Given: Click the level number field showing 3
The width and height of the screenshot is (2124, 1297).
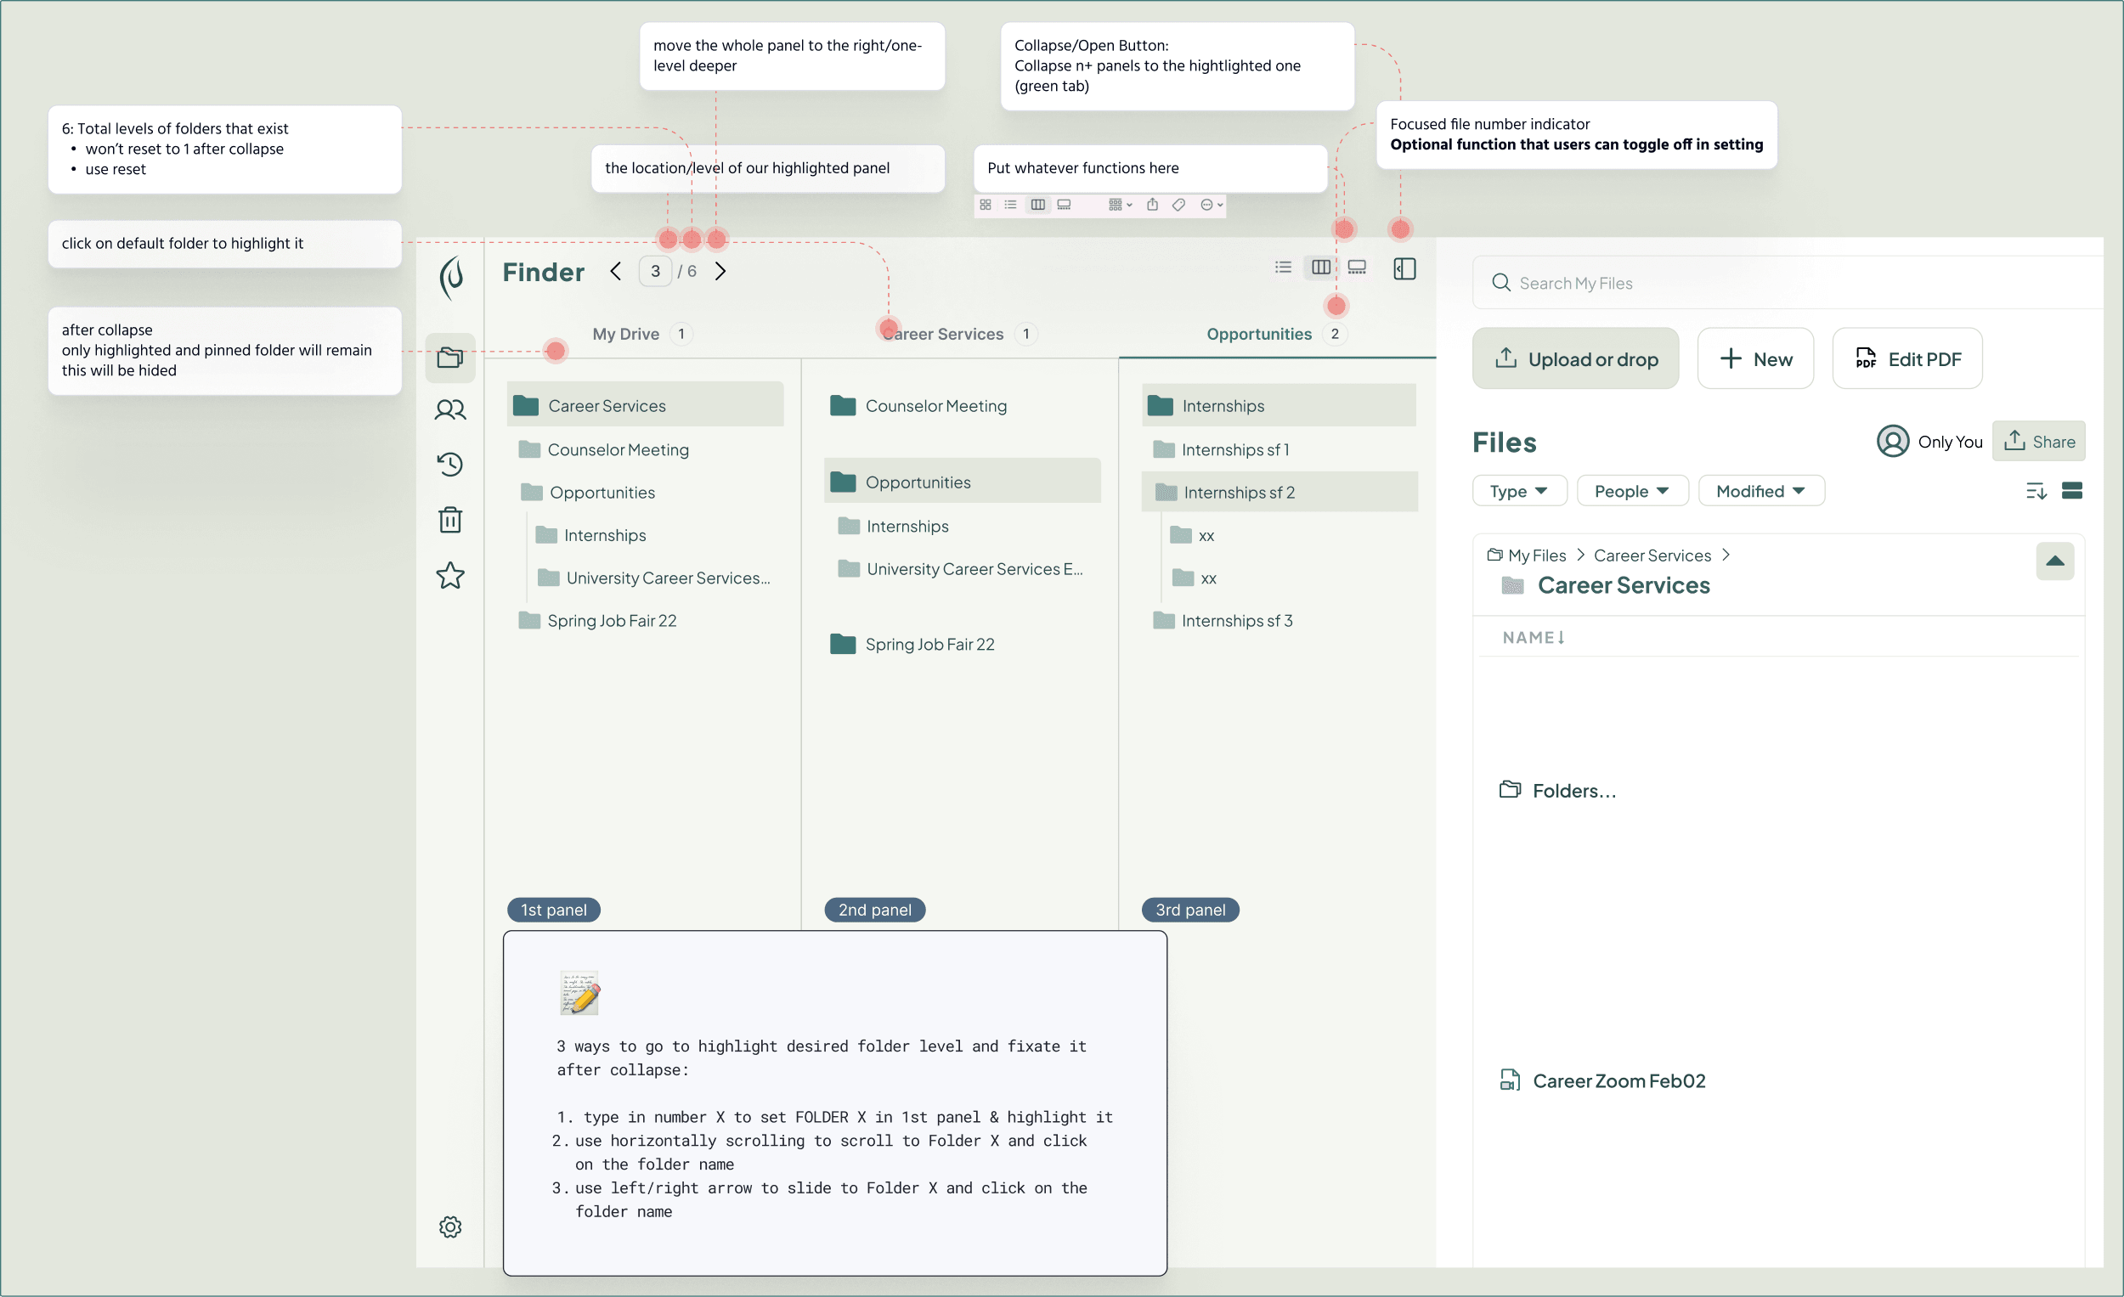Looking at the screenshot, I should (655, 272).
